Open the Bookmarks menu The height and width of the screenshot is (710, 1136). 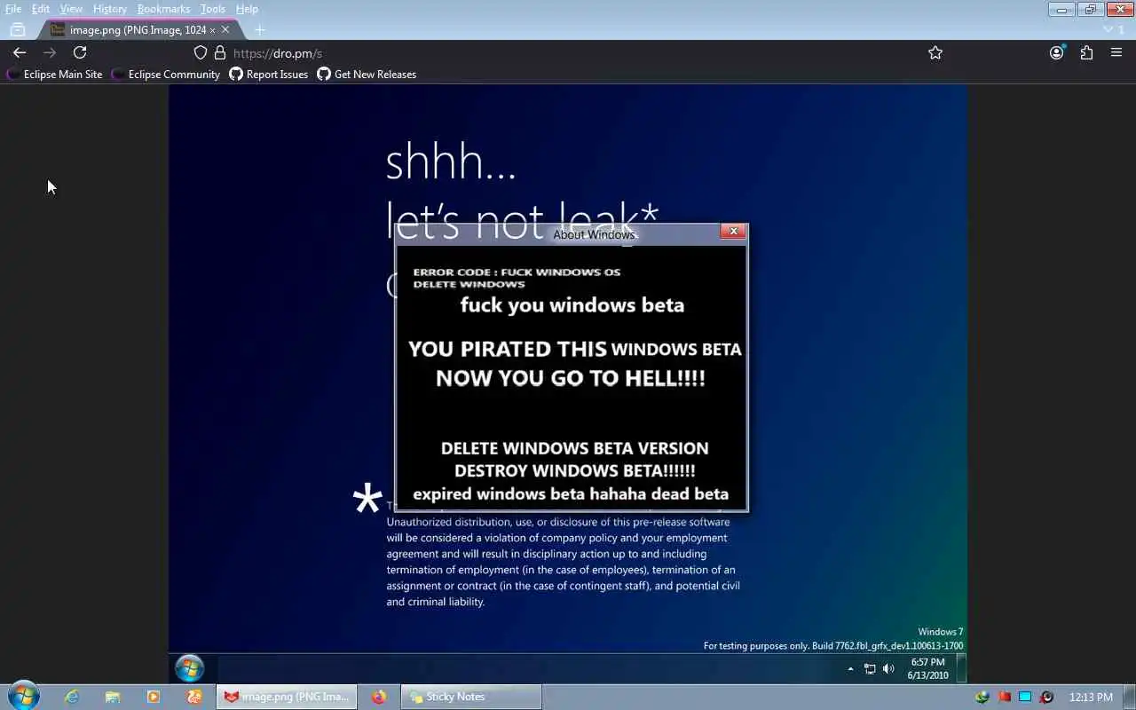pyautogui.click(x=163, y=9)
